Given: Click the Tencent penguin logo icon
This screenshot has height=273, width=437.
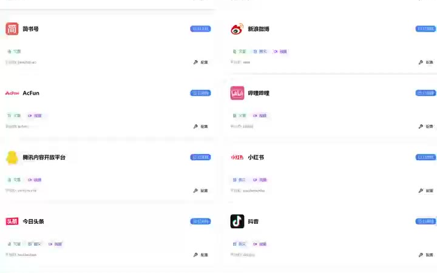Looking at the screenshot, I should pos(12,157).
